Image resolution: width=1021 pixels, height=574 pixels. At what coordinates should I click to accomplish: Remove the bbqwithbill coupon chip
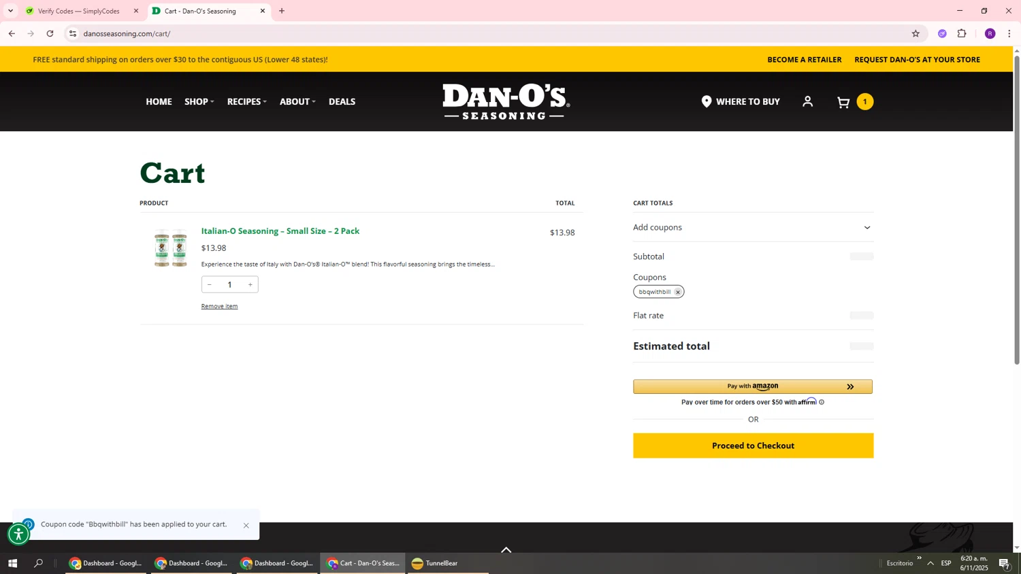(678, 292)
